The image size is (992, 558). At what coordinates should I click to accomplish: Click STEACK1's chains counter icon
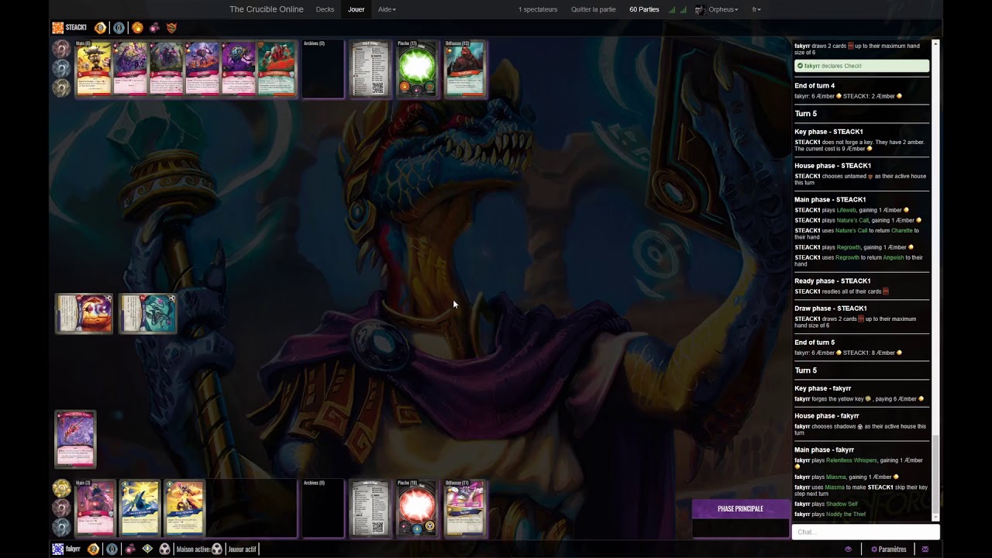click(x=119, y=28)
